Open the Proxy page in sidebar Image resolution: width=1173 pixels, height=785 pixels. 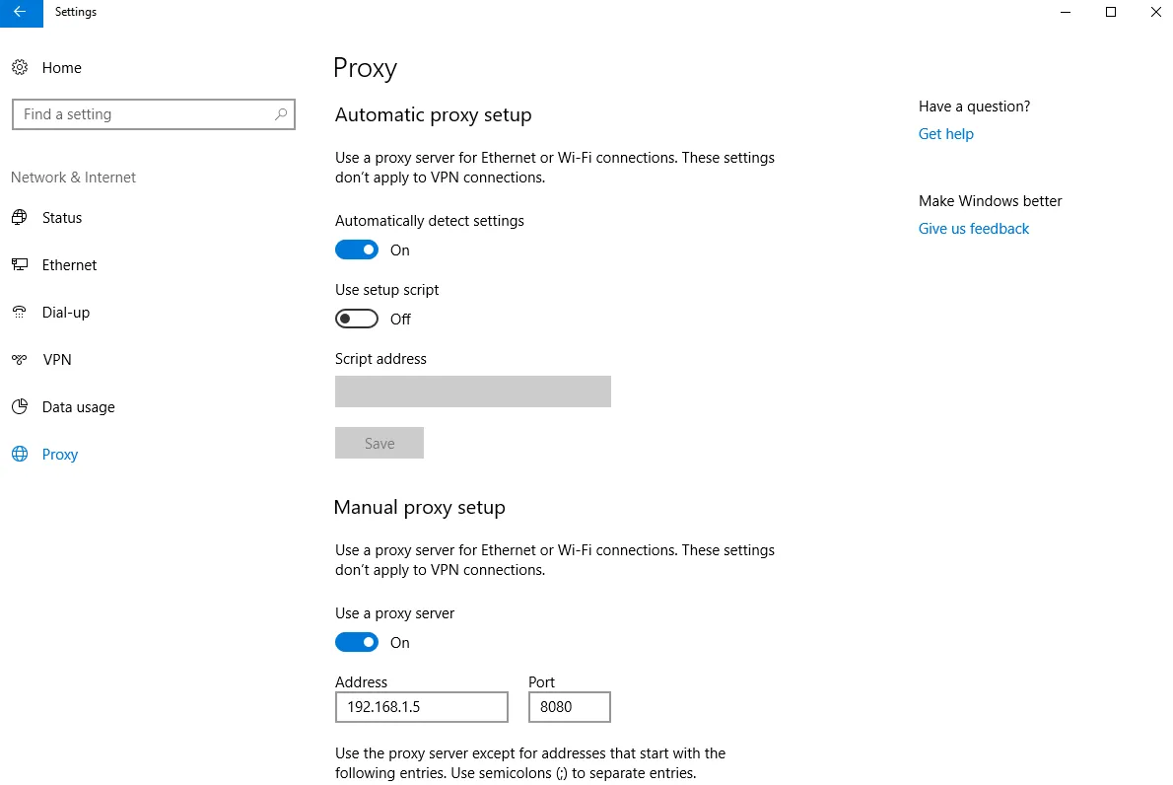tap(59, 455)
